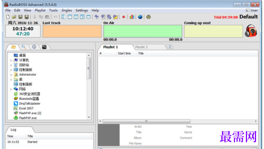
Task: Expand the 计算机 tree node
Action: click(11, 60)
